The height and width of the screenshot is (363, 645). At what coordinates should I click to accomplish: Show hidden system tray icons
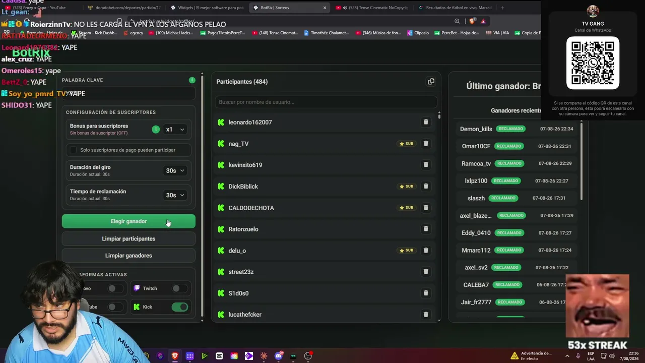(567, 356)
